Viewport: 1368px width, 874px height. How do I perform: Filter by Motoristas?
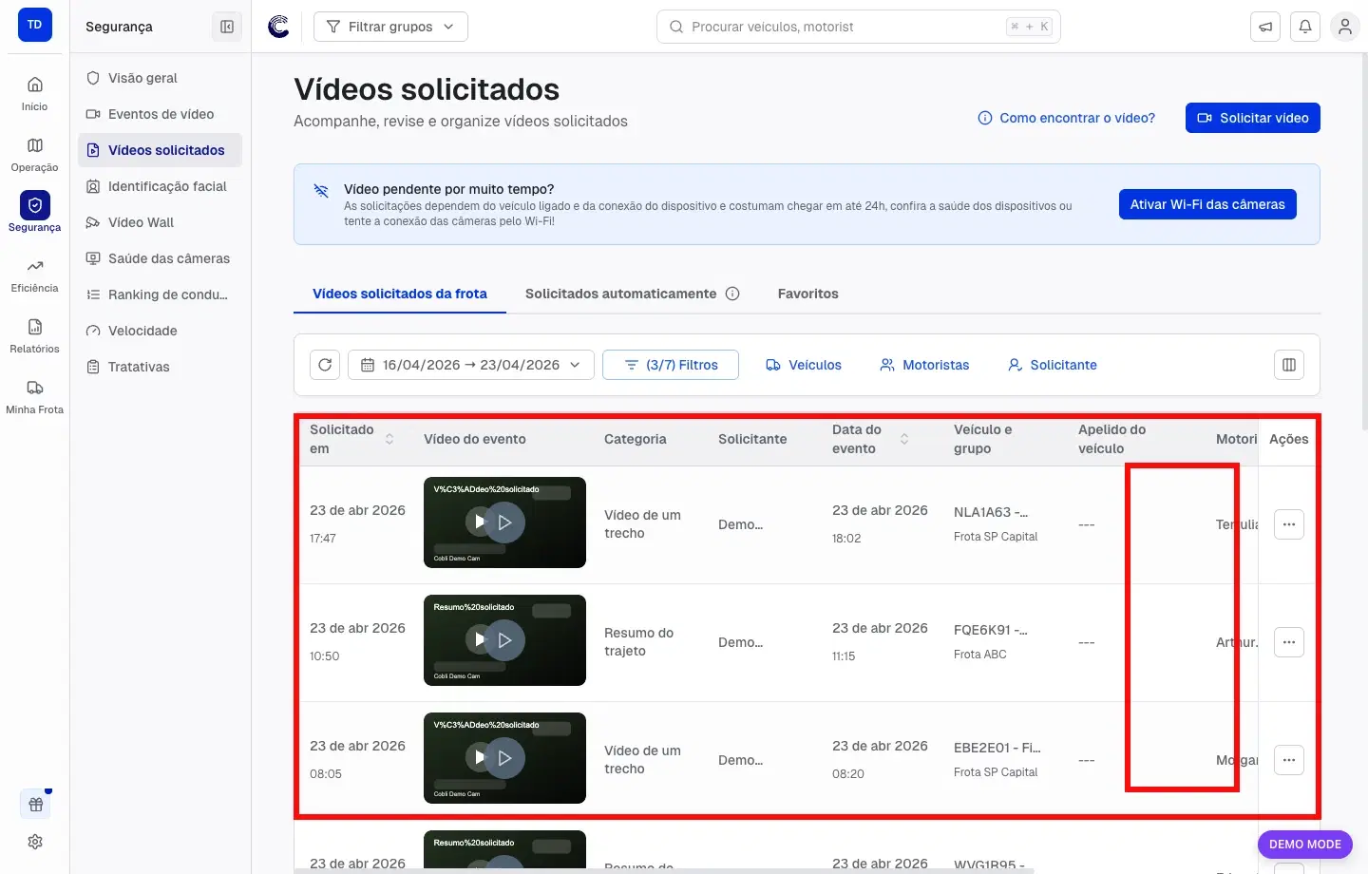[x=924, y=365]
